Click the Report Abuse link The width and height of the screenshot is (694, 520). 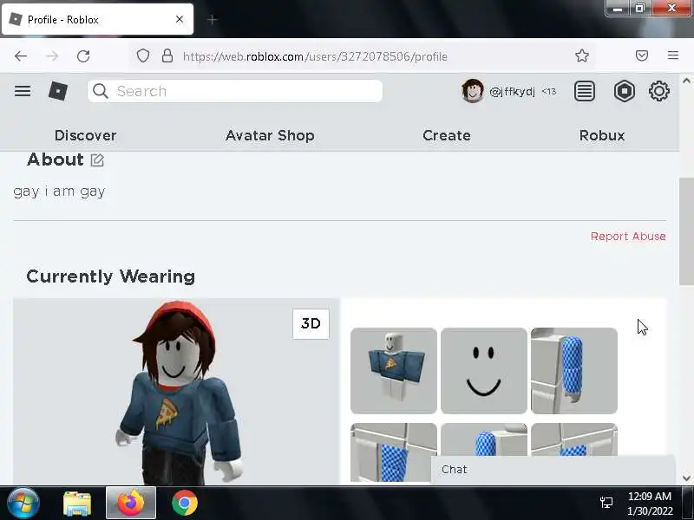(x=628, y=236)
